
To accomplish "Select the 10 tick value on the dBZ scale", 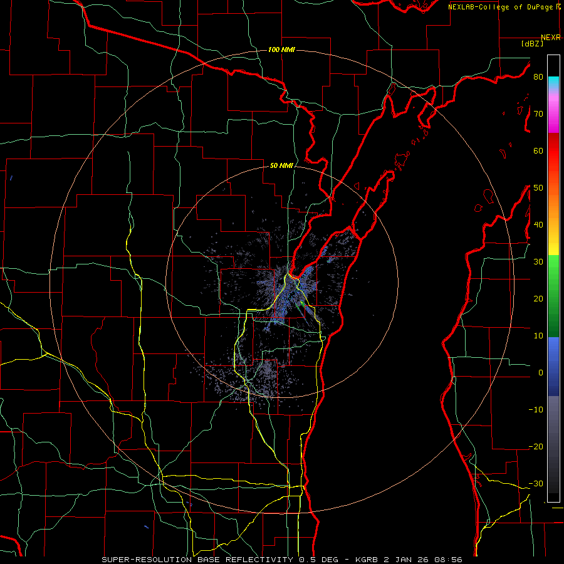I will 538,336.
